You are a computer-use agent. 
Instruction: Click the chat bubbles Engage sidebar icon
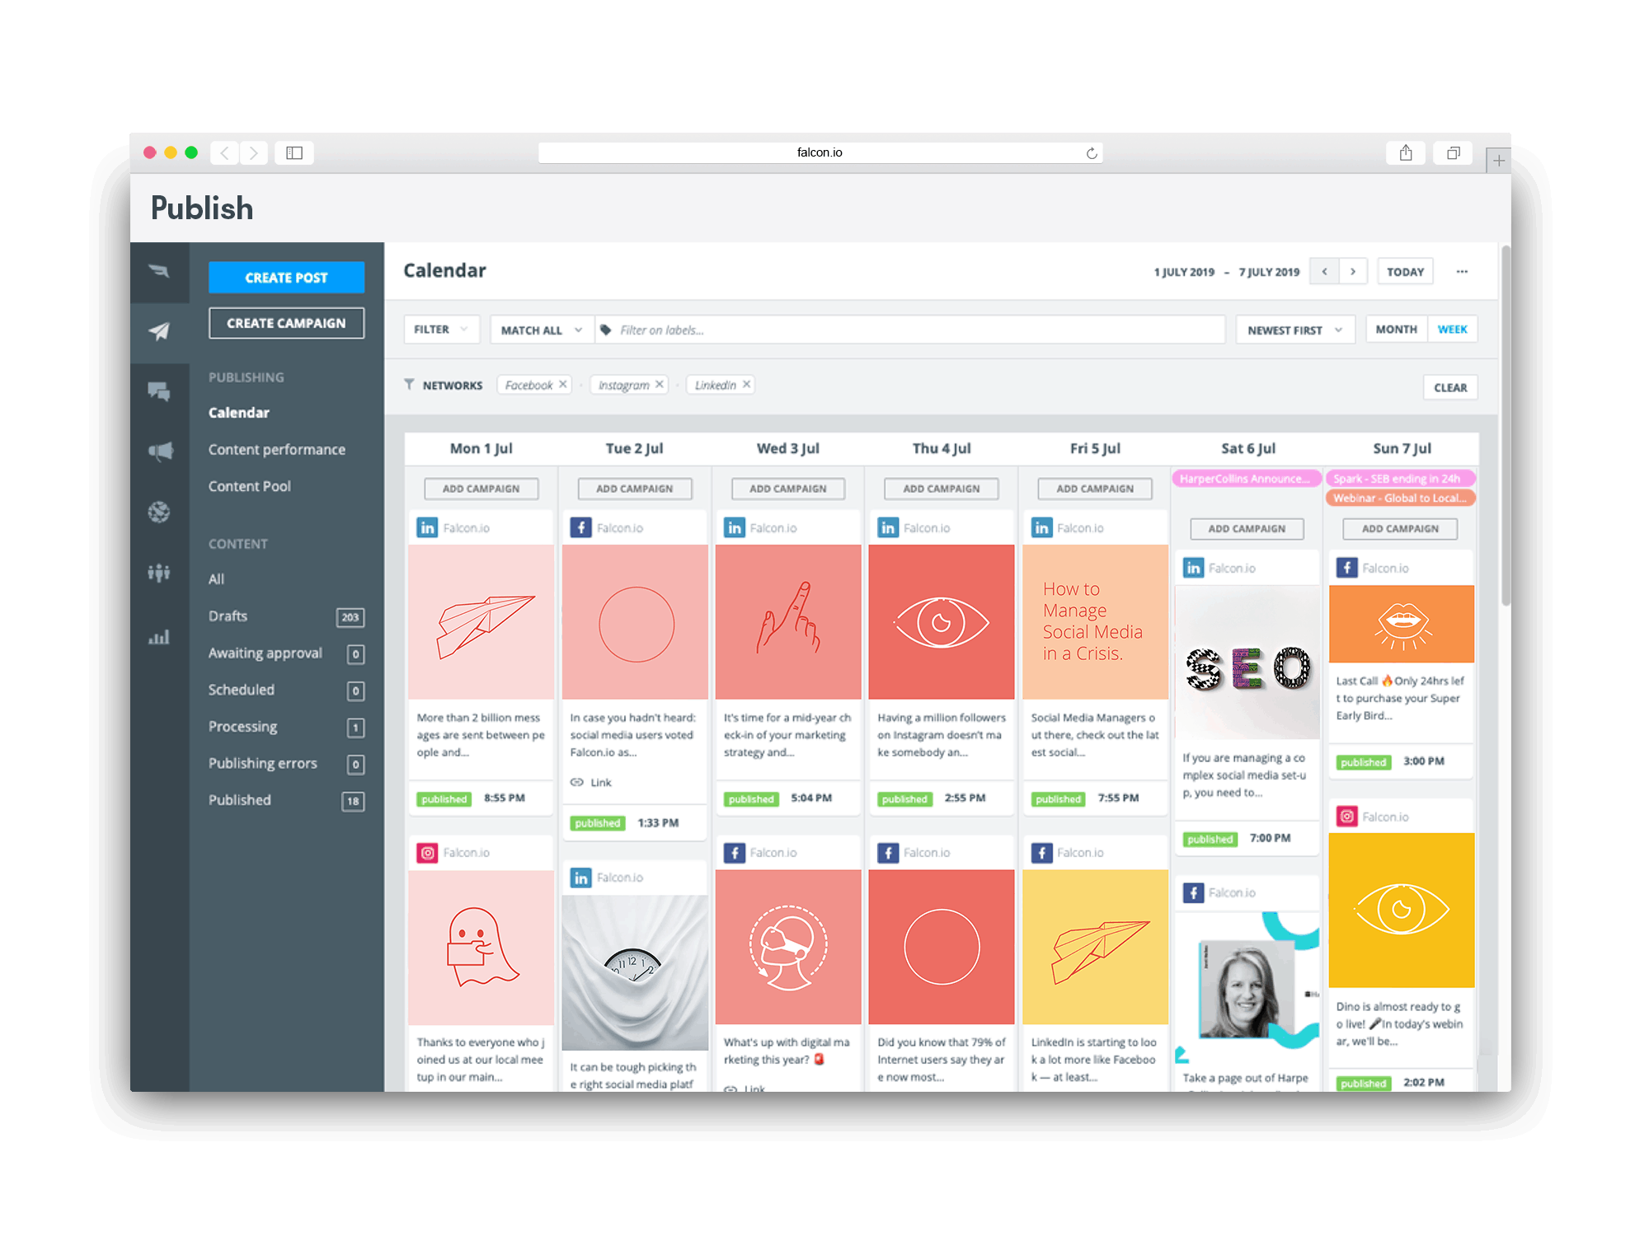tap(159, 391)
